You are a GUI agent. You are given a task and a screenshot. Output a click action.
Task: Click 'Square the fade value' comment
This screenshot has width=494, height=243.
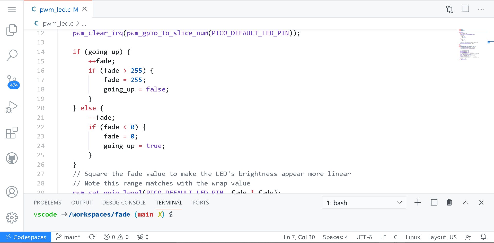pyautogui.click(x=212, y=174)
